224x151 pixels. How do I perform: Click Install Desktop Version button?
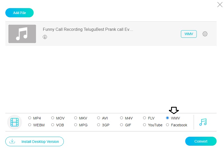click(34, 141)
